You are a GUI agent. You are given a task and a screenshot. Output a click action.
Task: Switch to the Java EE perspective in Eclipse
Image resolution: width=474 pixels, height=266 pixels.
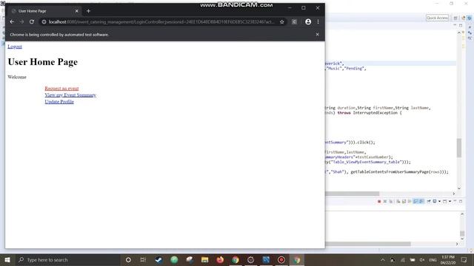coord(464,18)
